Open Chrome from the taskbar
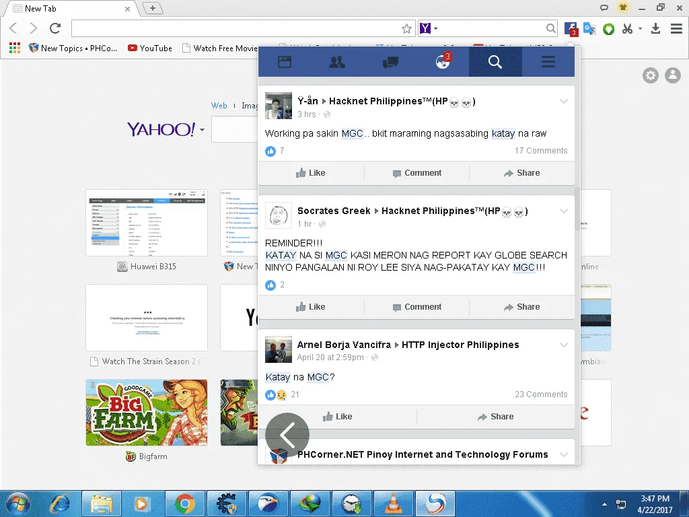Viewport: 689px width, 517px height. pos(184,504)
